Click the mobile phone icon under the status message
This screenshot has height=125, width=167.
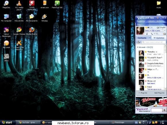(x=147, y=34)
